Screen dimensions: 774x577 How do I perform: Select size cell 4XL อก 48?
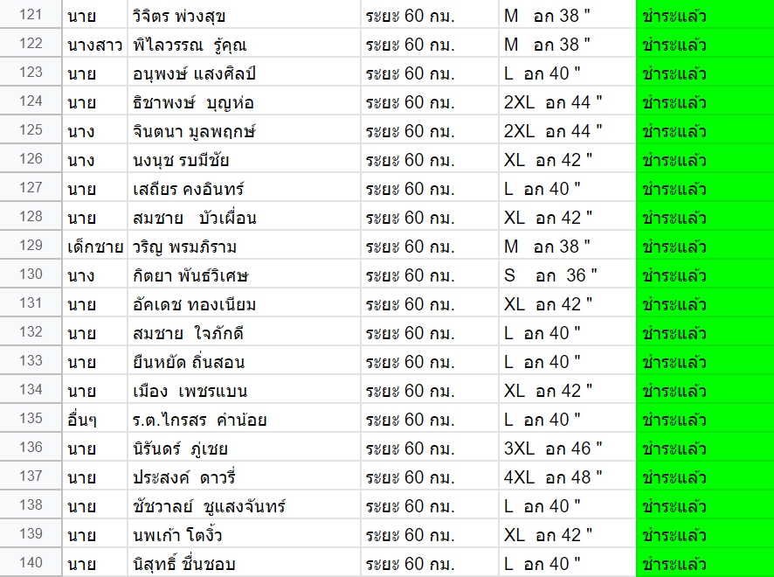pyautogui.click(x=567, y=476)
